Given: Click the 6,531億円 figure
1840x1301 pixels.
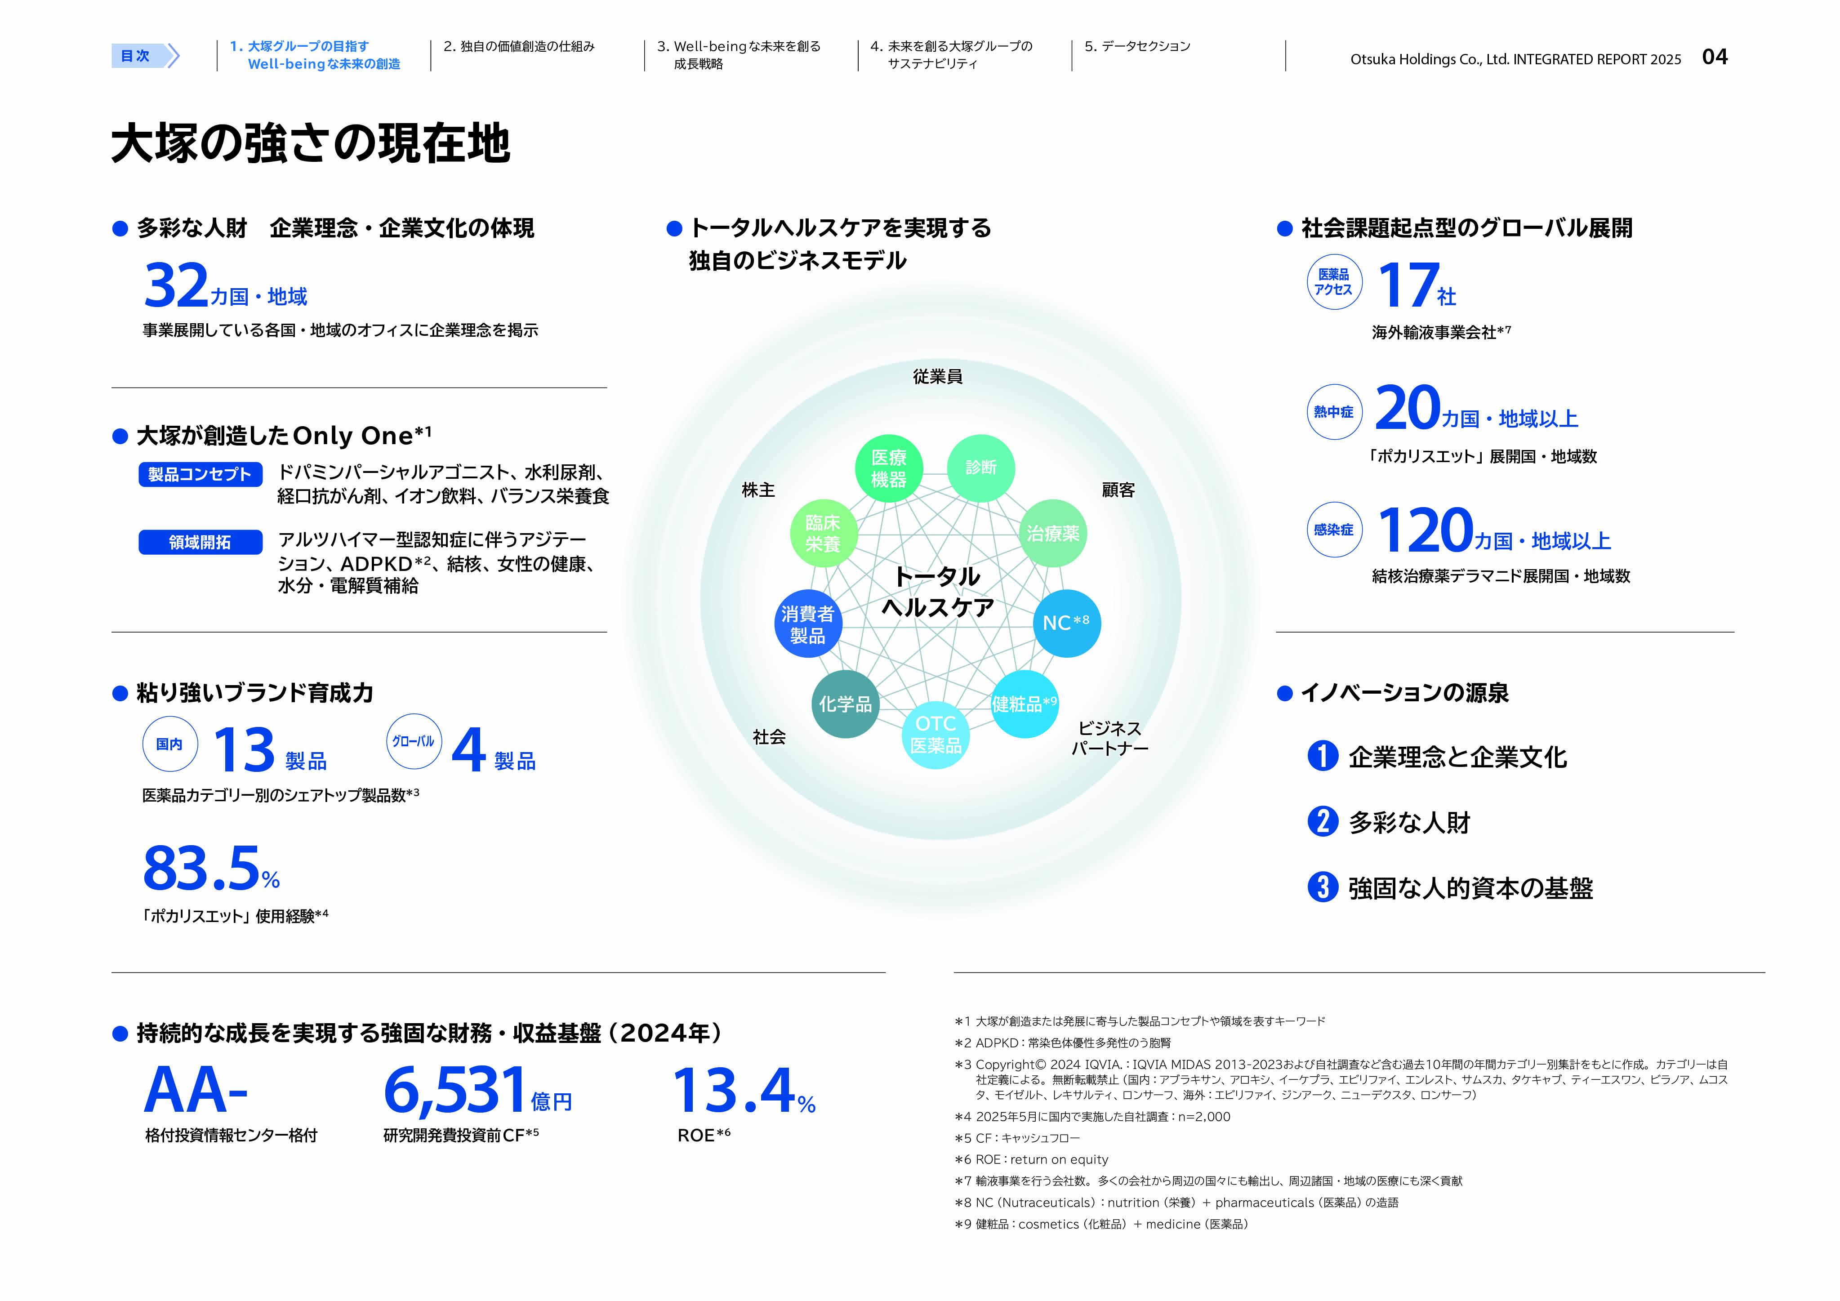Looking at the screenshot, I should [x=477, y=1091].
